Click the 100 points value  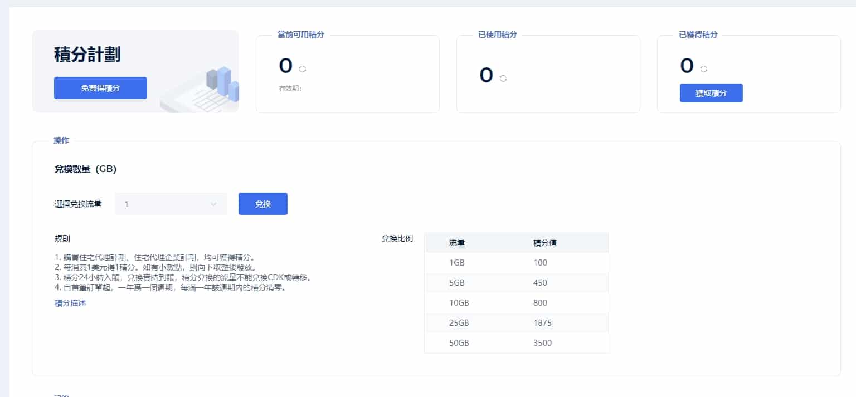(540, 263)
